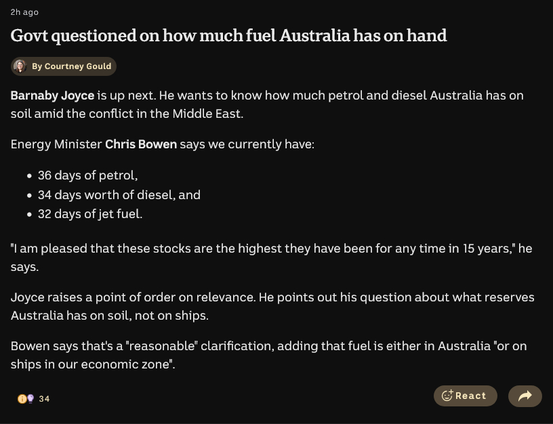553x424 pixels.
Task: Click the purple lightbulb reaction emoji
Action: click(x=30, y=399)
